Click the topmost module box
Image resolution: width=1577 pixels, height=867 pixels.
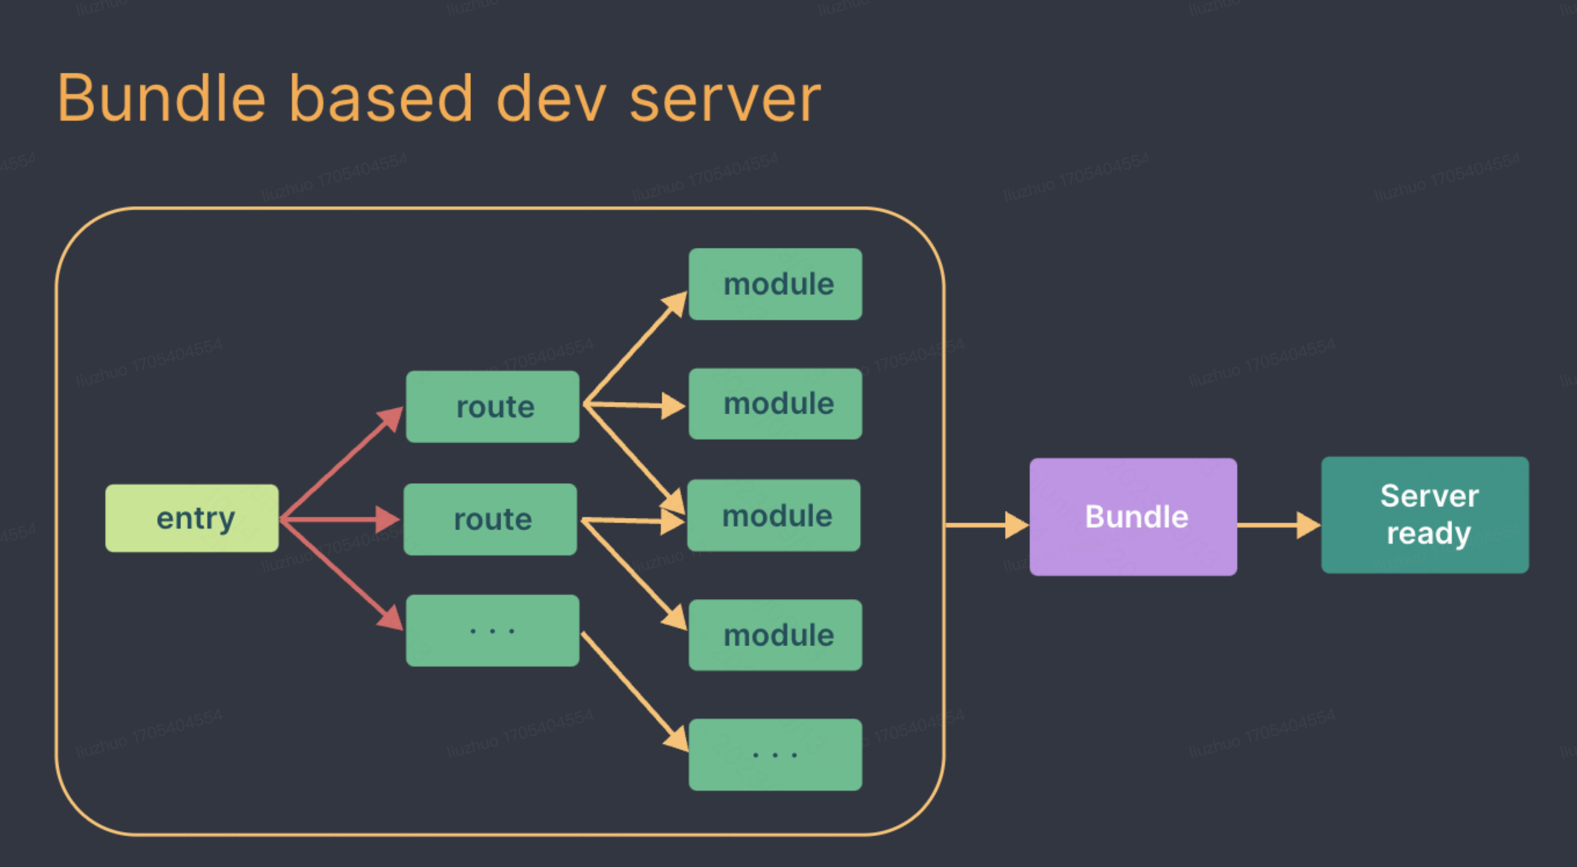[775, 284]
